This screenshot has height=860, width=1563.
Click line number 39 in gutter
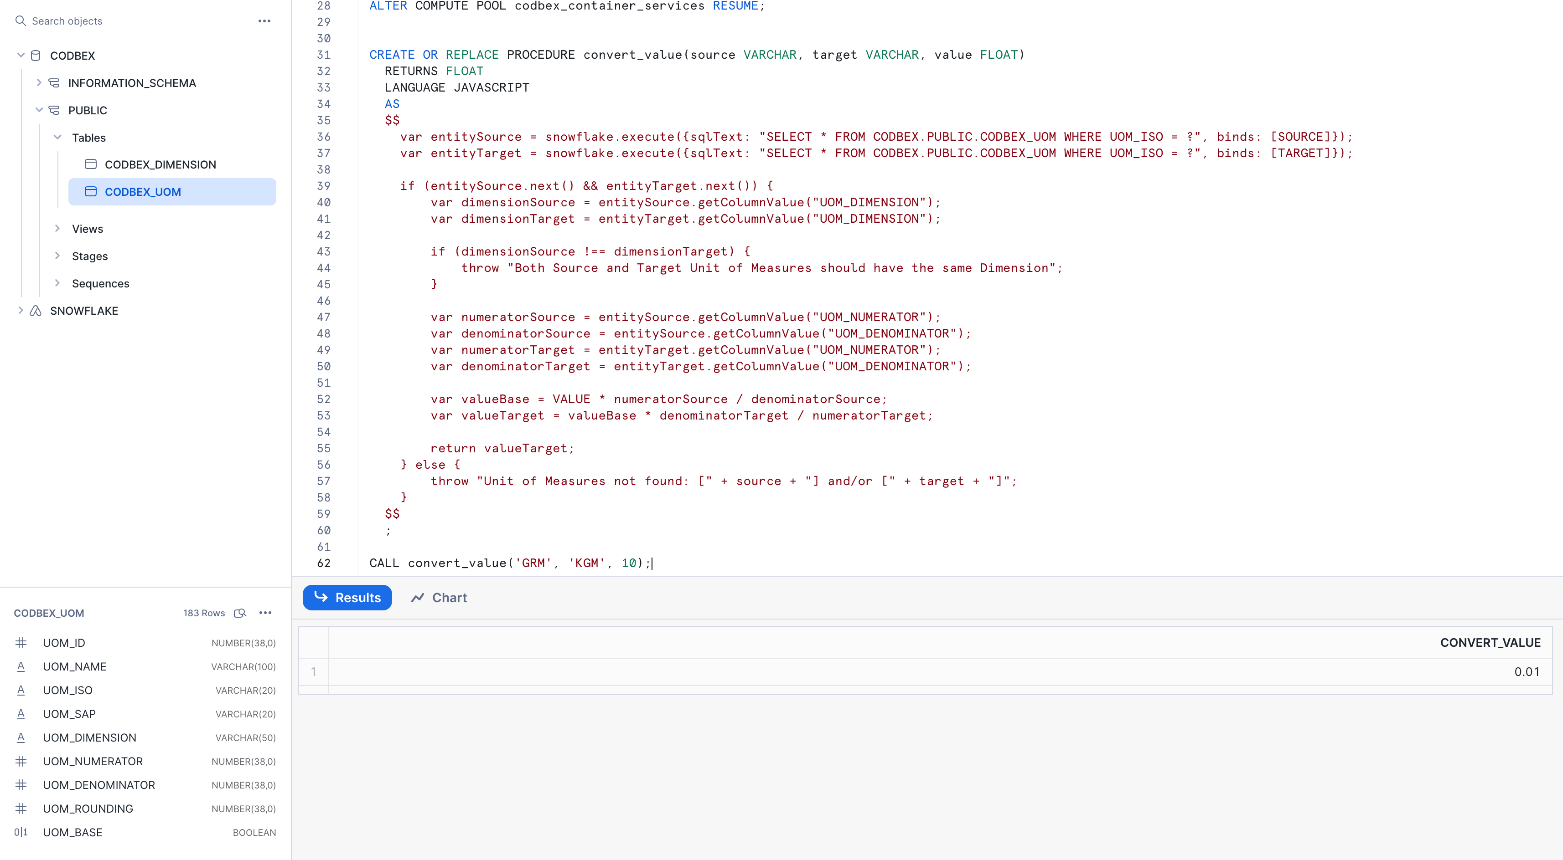tap(323, 186)
